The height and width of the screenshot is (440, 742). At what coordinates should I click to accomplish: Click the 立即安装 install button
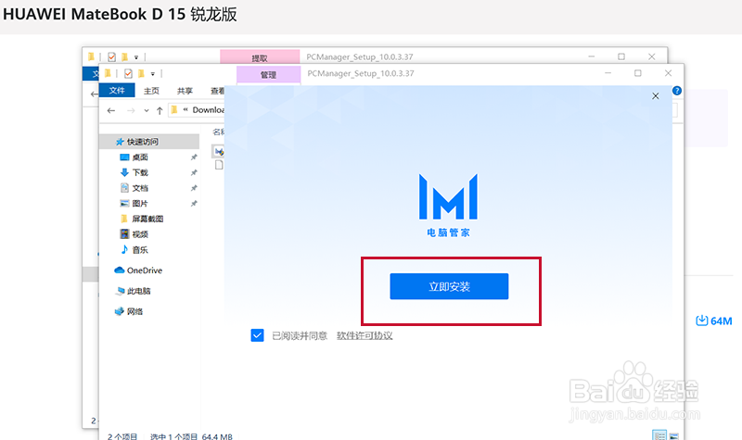coord(449,286)
